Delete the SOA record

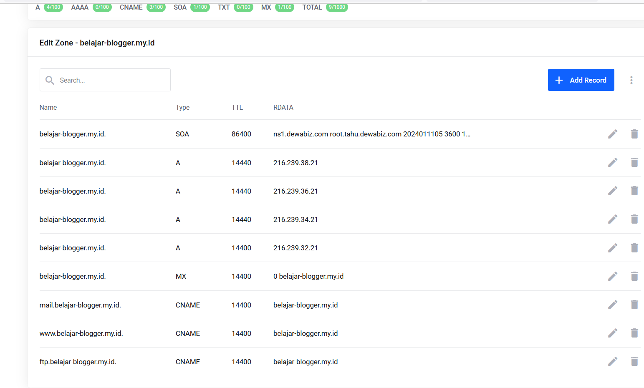coord(634,134)
